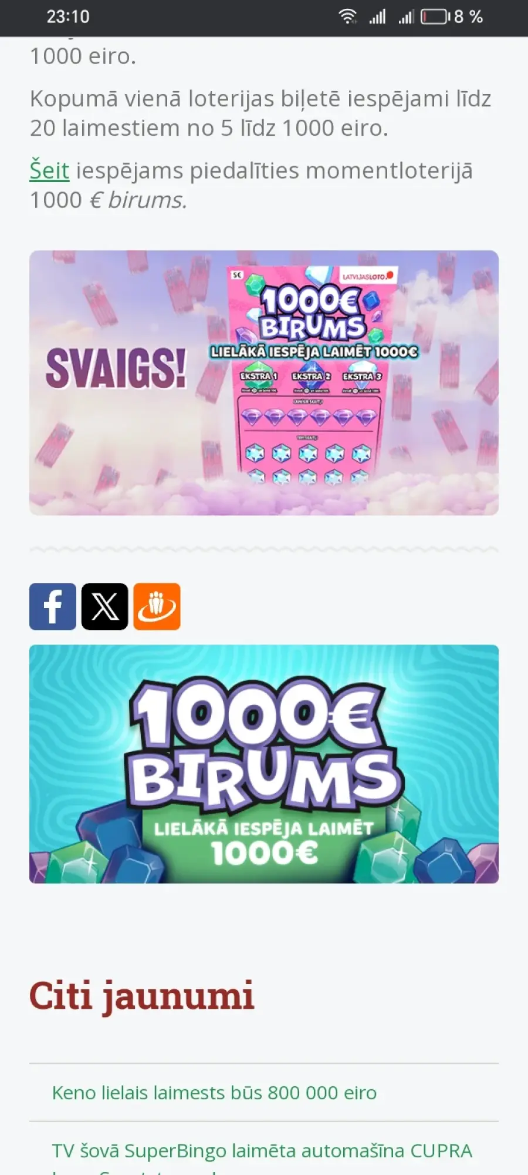Open the teal 1000€ Birums banner
The image size is (528, 1175).
(x=264, y=764)
